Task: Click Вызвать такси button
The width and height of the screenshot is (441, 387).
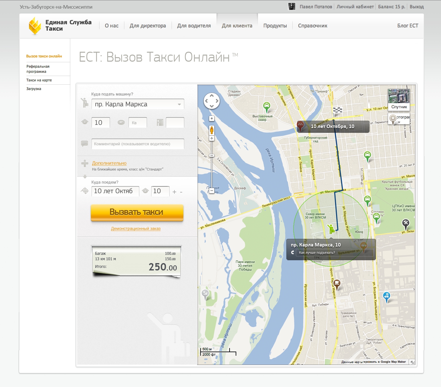Action: (137, 212)
